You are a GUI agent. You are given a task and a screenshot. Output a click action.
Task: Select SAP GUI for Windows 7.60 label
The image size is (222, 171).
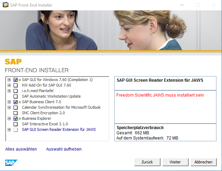coord(57,80)
